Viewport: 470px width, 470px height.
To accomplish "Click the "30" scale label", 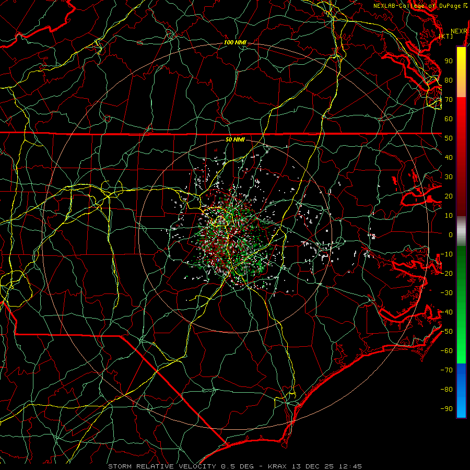I will click(449, 177).
